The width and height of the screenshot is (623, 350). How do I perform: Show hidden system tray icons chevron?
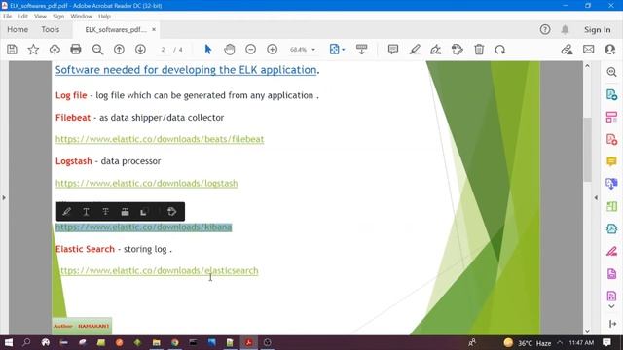560,342
